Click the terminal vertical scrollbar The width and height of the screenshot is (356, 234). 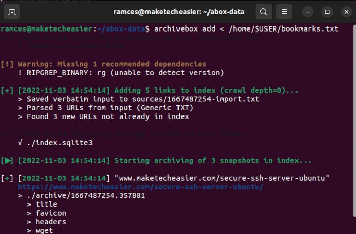coord(354,121)
